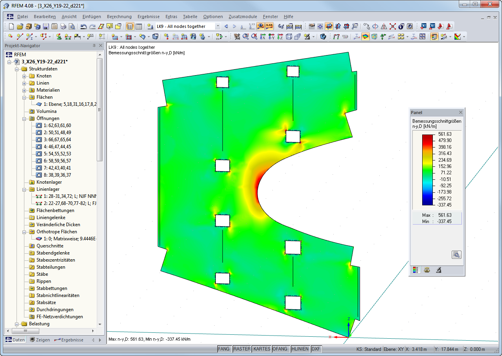The height and width of the screenshot is (356, 502).
Task: Select the Undo icon on the toolbar
Action: (x=84, y=26)
